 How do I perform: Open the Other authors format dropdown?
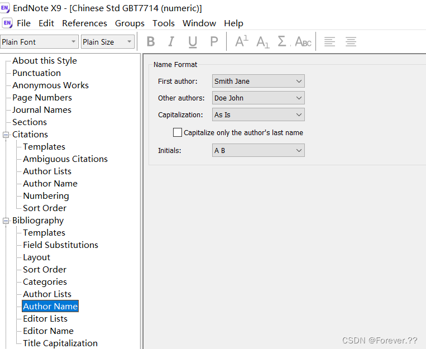click(258, 98)
